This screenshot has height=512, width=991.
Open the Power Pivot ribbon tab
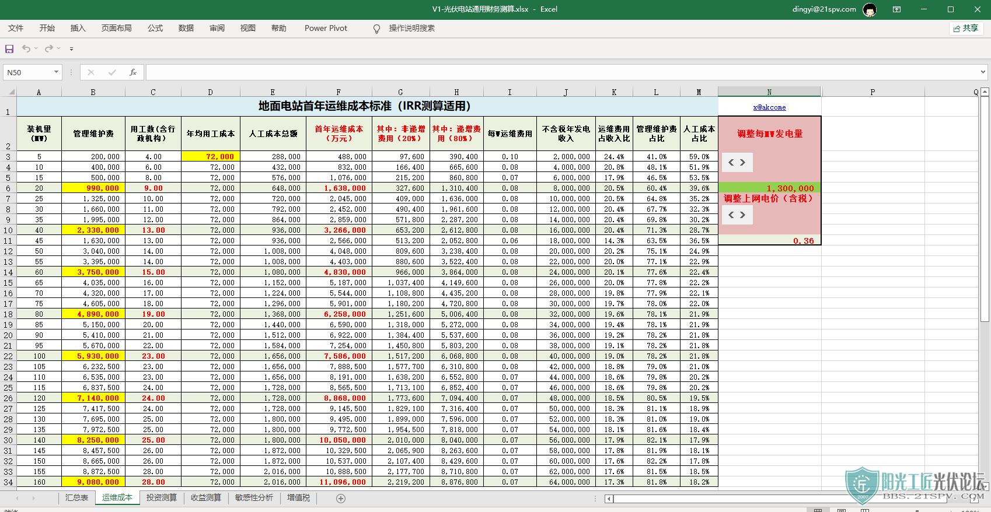pyautogui.click(x=326, y=28)
